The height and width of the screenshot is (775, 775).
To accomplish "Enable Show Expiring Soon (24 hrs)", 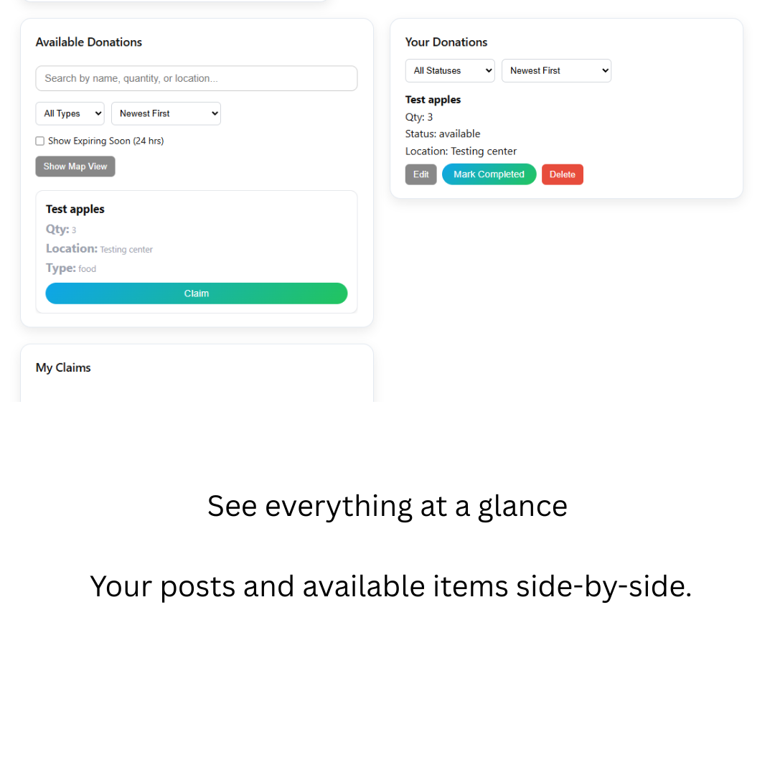I will click(x=39, y=141).
